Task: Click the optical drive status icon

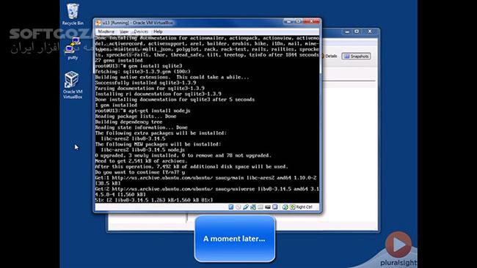Action: tap(238, 207)
